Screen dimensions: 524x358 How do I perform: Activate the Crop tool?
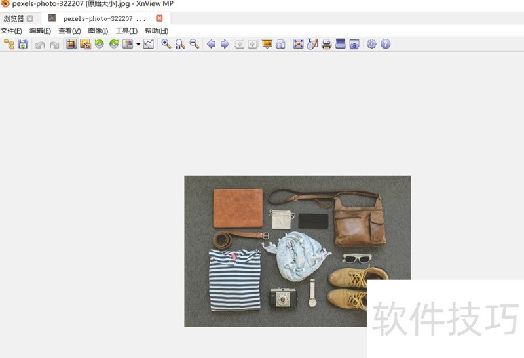coord(71,44)
